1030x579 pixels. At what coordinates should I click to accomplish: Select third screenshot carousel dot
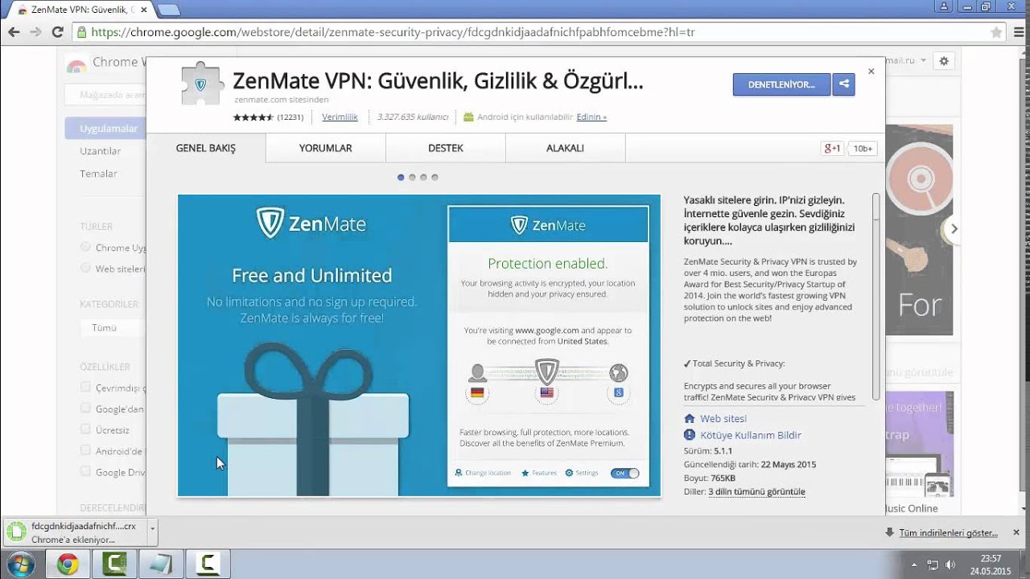pyautogui.click(x=423, y=177)
